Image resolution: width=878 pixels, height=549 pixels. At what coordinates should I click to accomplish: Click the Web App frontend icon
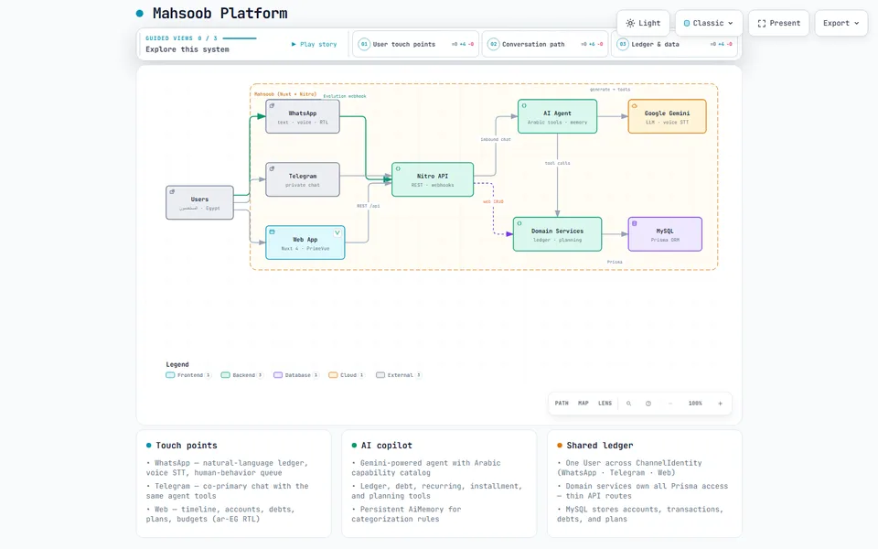pyautogui.click(x=273, y=231)
